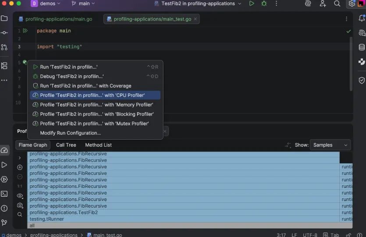Capture flame graph with camera icon
366x237 pixels.
[20, 205]
